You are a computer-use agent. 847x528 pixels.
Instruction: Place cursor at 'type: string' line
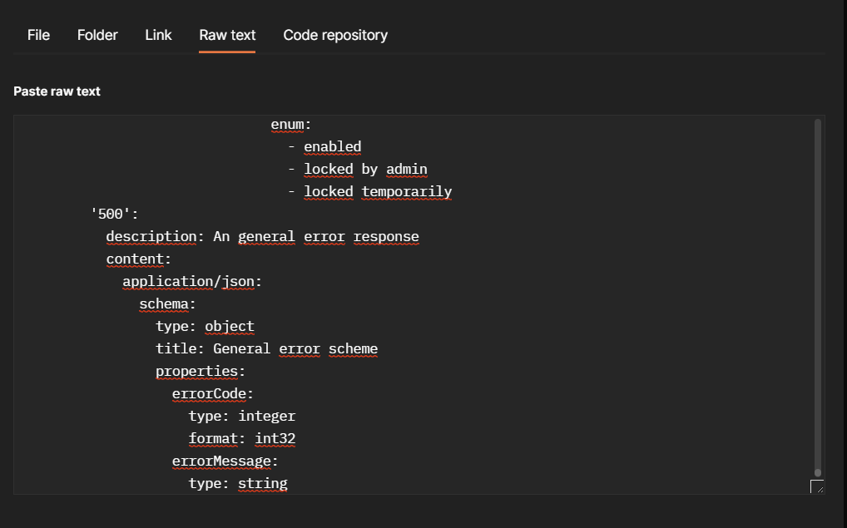238,484
